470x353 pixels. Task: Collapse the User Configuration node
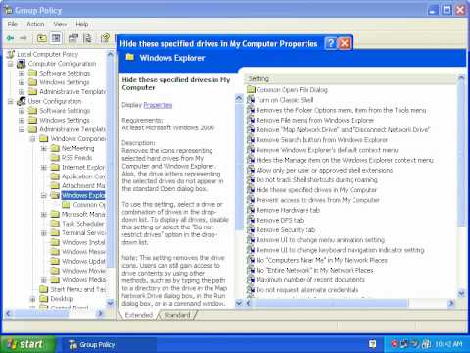tap(11, 101)
